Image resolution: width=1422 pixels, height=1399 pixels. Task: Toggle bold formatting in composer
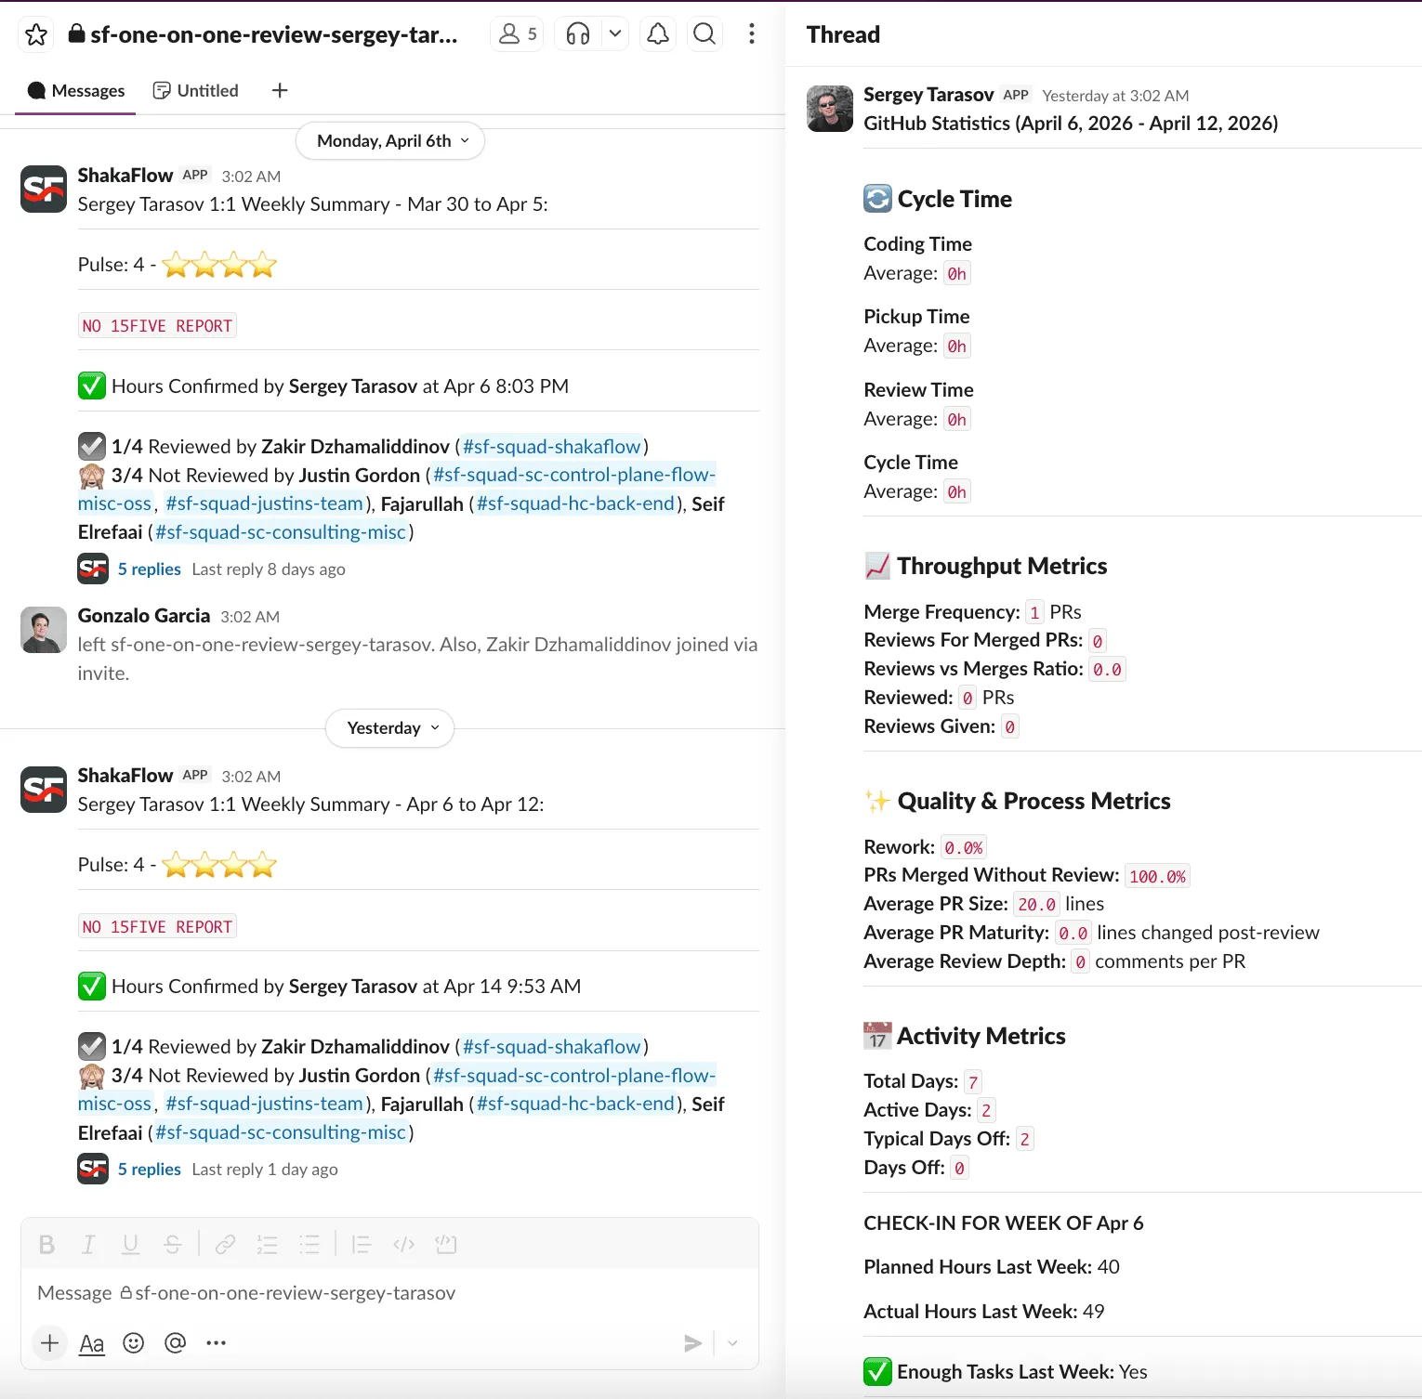coord(47,1245)
